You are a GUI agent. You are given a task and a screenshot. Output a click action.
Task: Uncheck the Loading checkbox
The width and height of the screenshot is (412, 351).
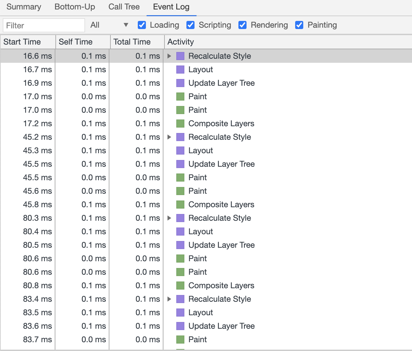(141, 25)
